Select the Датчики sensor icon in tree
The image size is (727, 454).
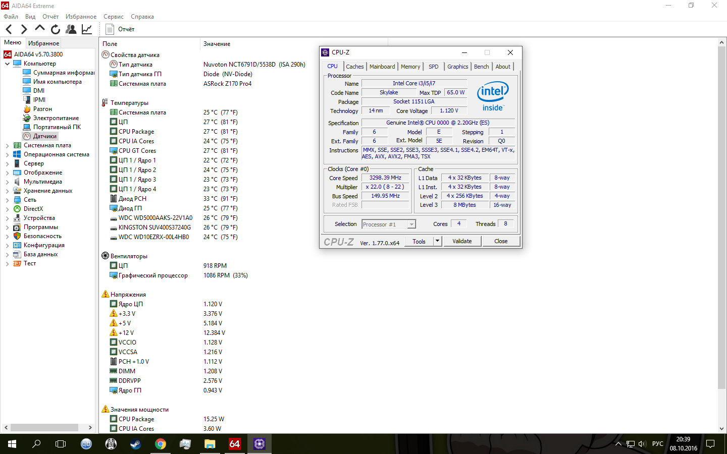point(27,136)
